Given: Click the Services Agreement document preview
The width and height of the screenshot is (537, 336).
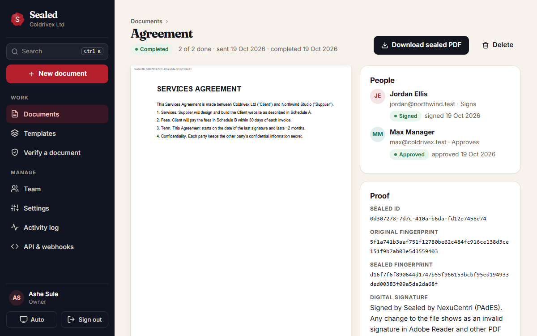Looking at the screenshot, I should (x=241, y=201).
